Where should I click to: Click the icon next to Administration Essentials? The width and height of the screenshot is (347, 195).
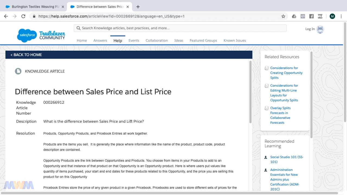click(266, 170)
